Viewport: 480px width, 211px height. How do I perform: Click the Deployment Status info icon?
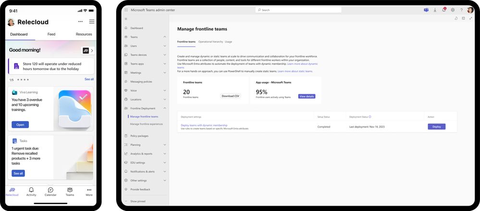pyautogui.click(x=370, y=117)
